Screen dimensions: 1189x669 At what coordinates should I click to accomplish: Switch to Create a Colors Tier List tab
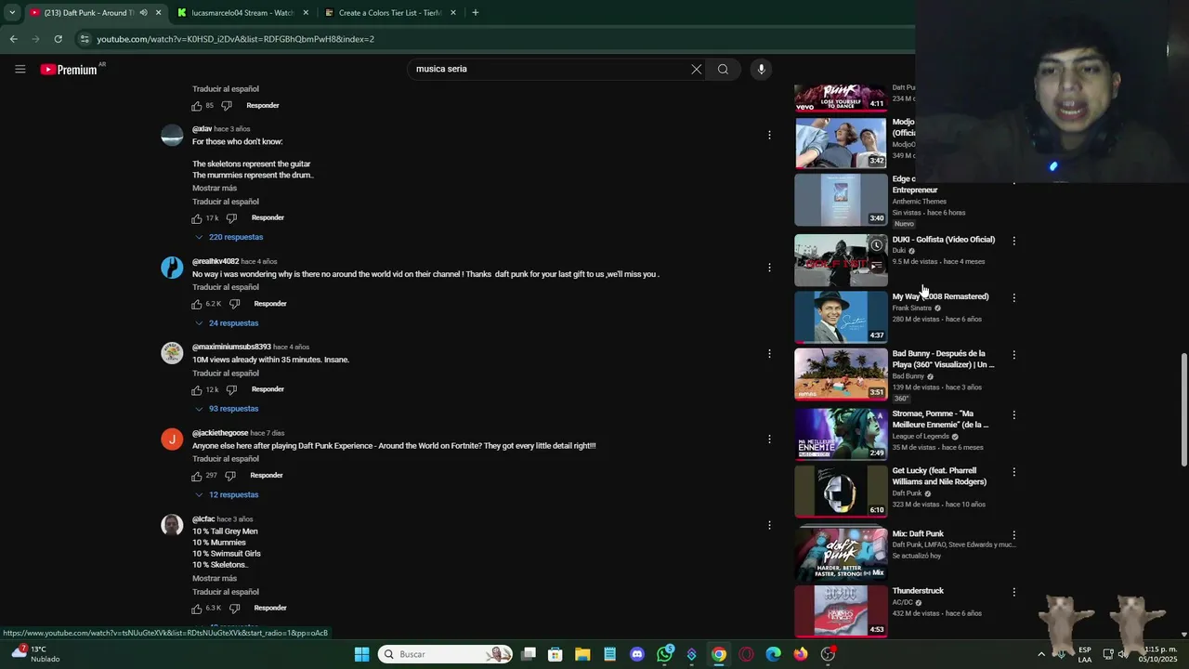click(x=388, y=13)
